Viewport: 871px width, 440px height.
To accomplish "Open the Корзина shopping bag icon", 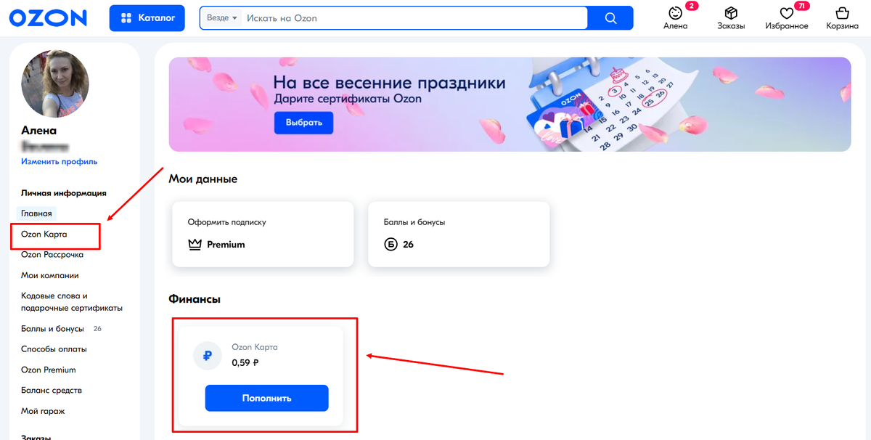I will coord(841,13).
